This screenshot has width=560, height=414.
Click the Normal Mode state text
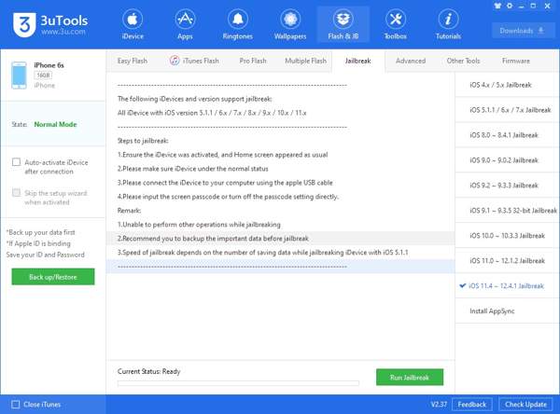tap(55, 124)
